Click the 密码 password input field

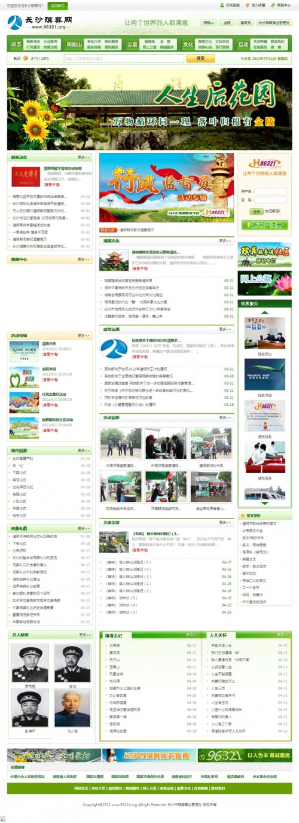[271, 200]
